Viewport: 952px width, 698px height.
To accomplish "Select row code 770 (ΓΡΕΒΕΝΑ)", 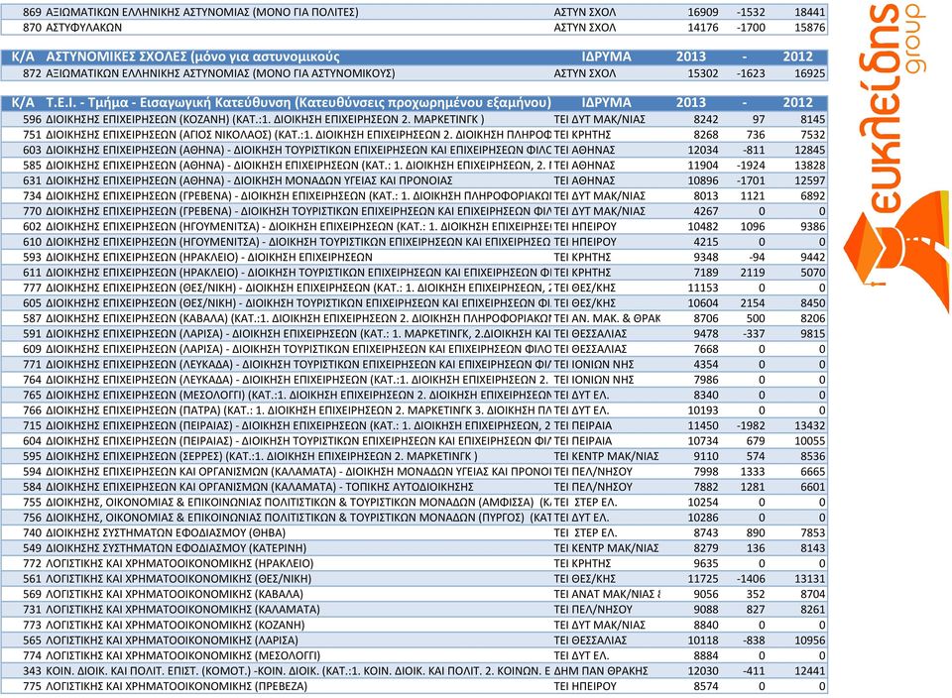I will click(x=32, y=211).
